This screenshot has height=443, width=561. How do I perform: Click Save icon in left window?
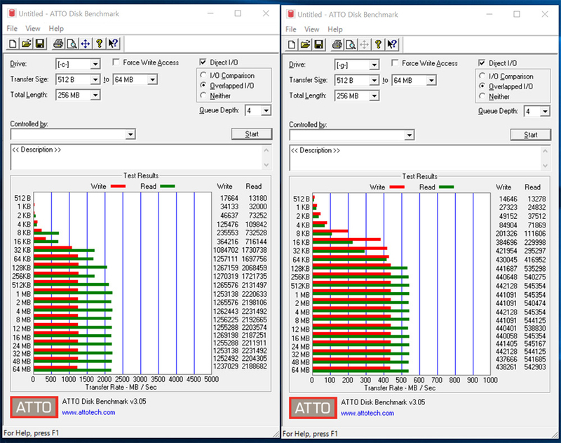[40, 44]
